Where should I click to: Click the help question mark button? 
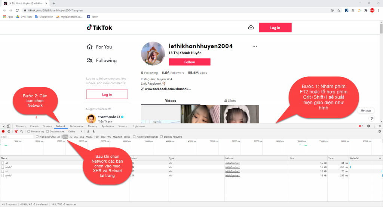click(x=371, y=119)
